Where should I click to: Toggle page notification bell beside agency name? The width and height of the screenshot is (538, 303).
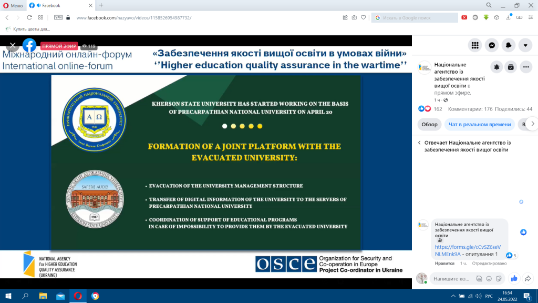point(496,67)
